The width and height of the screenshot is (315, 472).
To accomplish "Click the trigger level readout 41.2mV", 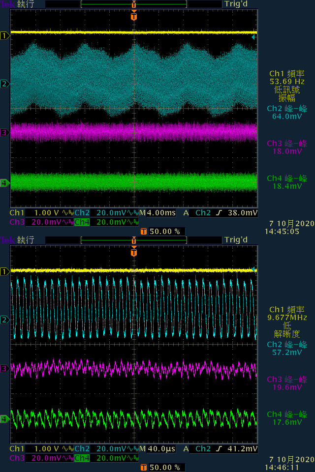I will (243, 449).
